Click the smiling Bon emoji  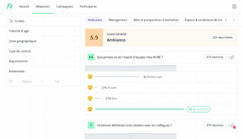click(90, 98)
